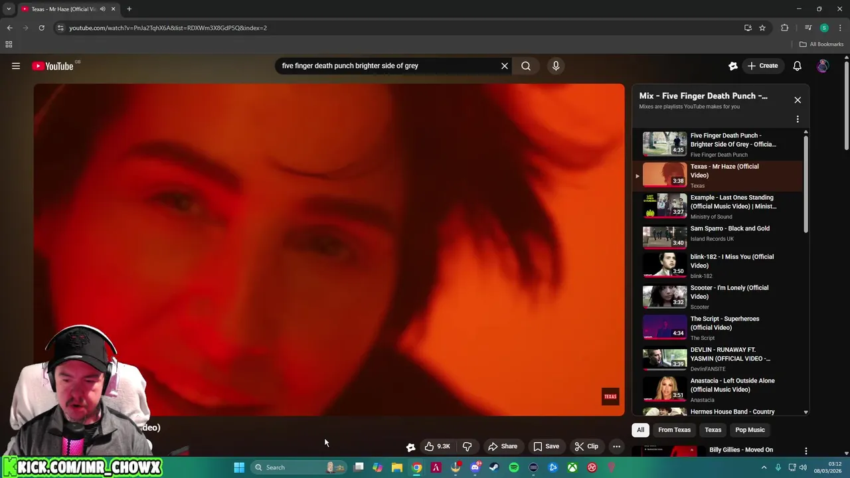850x478 pixels.
Task: Open options for Billy Gillies - Moved On
Action: coord(806,451)
